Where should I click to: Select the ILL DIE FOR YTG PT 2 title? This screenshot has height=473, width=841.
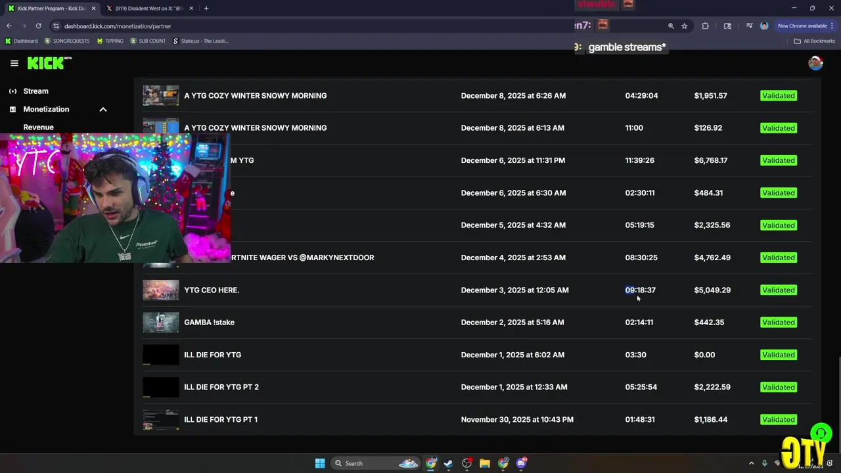[221, 387]
